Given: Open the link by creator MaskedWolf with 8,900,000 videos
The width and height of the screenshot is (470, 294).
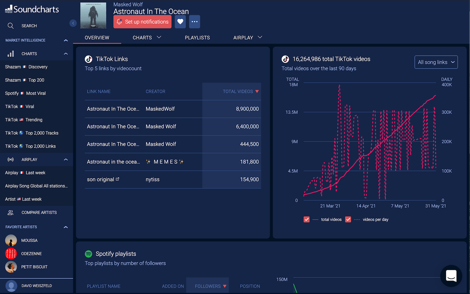Looking at the screenshot, I should (113, 109).
